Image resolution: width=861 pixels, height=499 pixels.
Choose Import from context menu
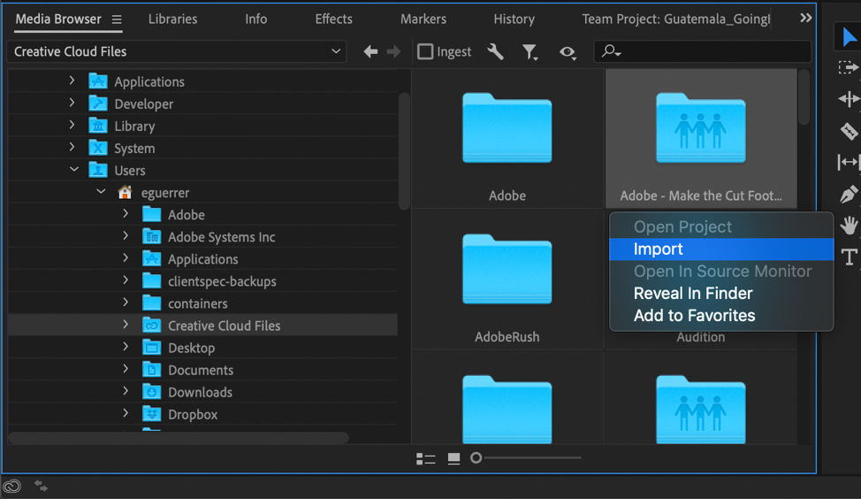(721, 249)
